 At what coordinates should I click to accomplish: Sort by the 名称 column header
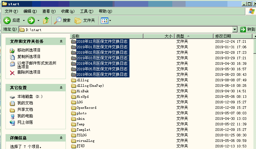(107, 36)
